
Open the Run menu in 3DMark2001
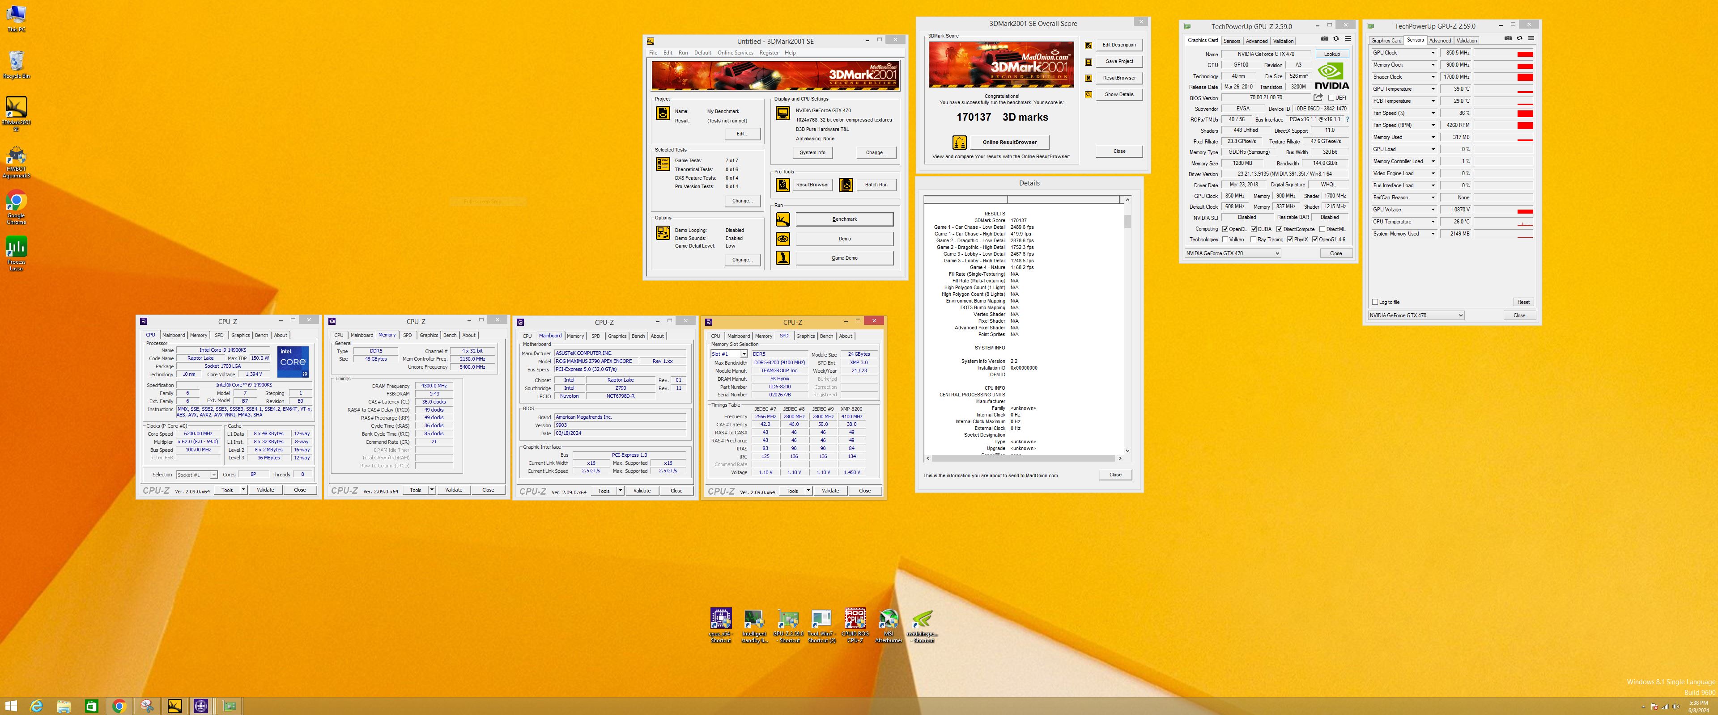683,53
